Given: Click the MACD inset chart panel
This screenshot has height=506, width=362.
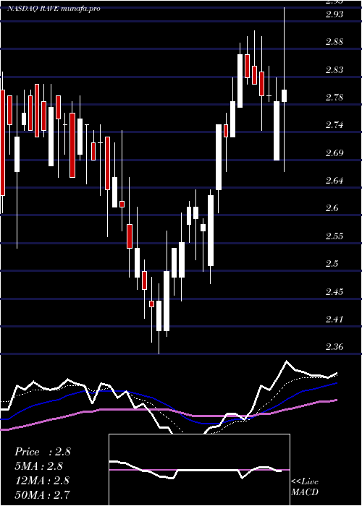Looking at the screenshot, I should tap(199, 470).
